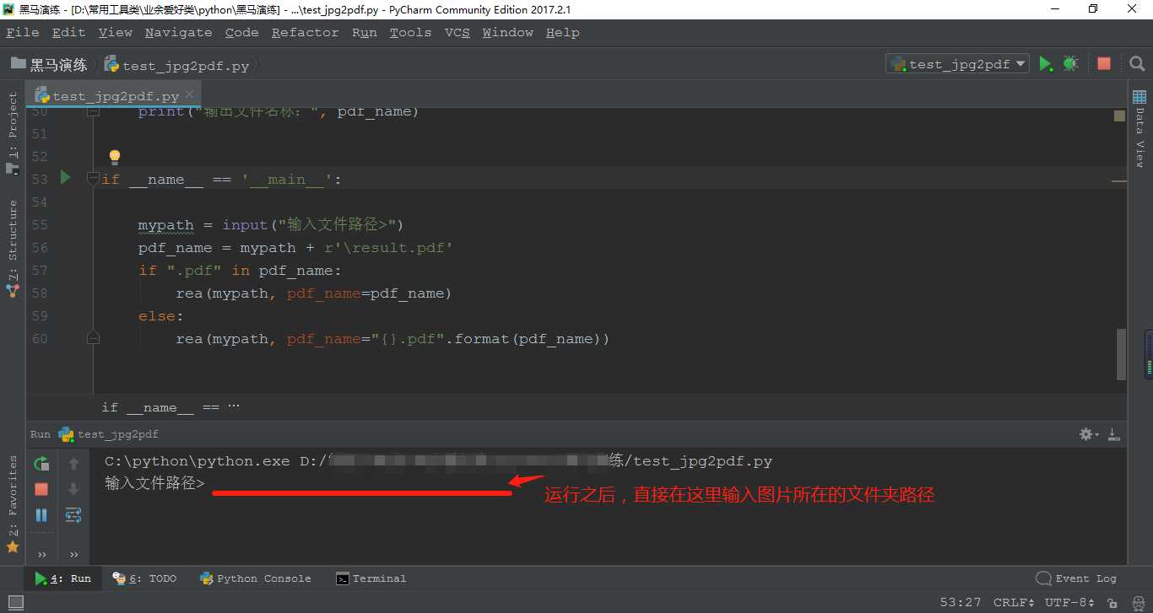Image resolution: width=1153 pixels, height=613 pixels.
Task: Click the test_jpg2pdf Run panel tab
Action: pos(109,434)
